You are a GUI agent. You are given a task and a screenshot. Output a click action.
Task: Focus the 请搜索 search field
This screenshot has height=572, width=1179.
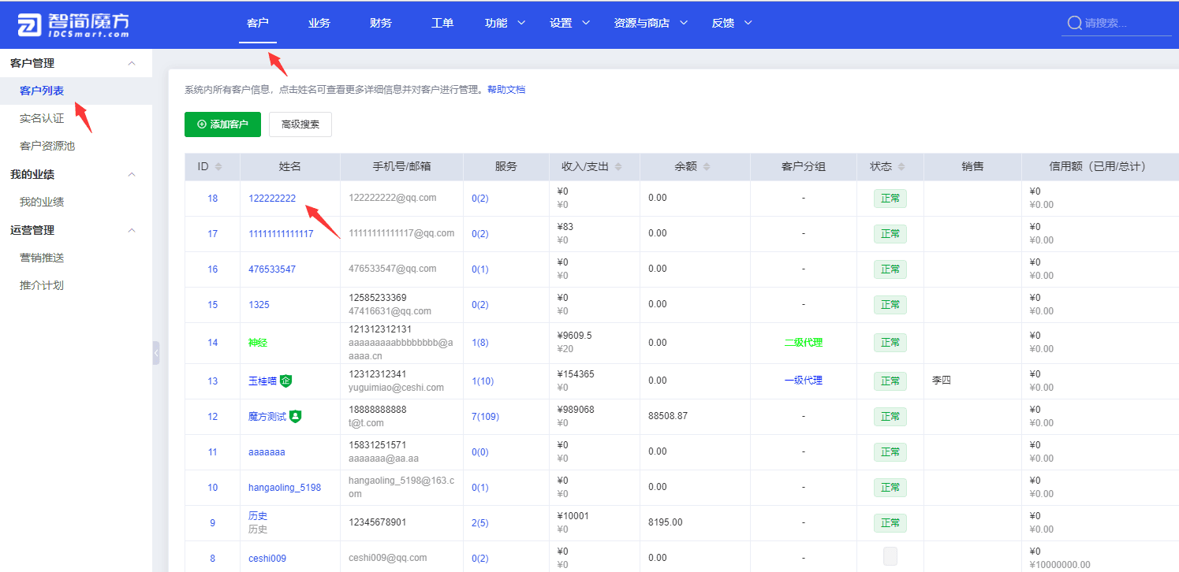(1128, 23)
